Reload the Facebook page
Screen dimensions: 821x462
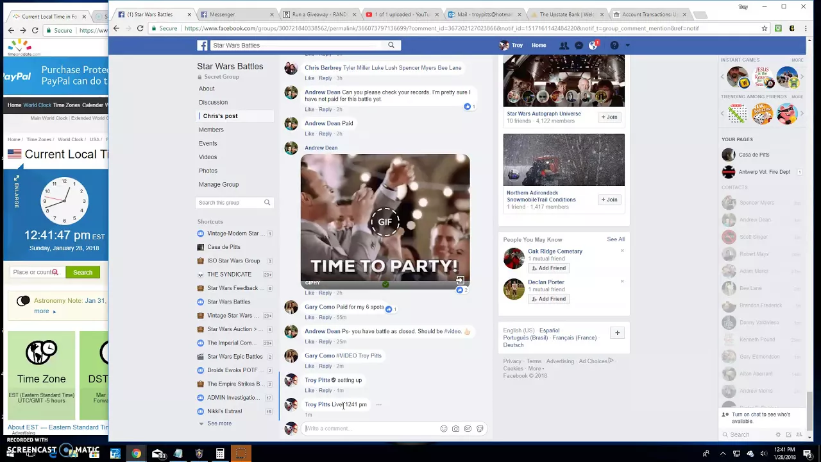point(140,28)
